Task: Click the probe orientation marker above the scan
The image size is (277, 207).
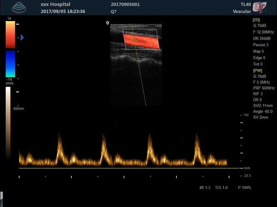Action: (108, 24)
